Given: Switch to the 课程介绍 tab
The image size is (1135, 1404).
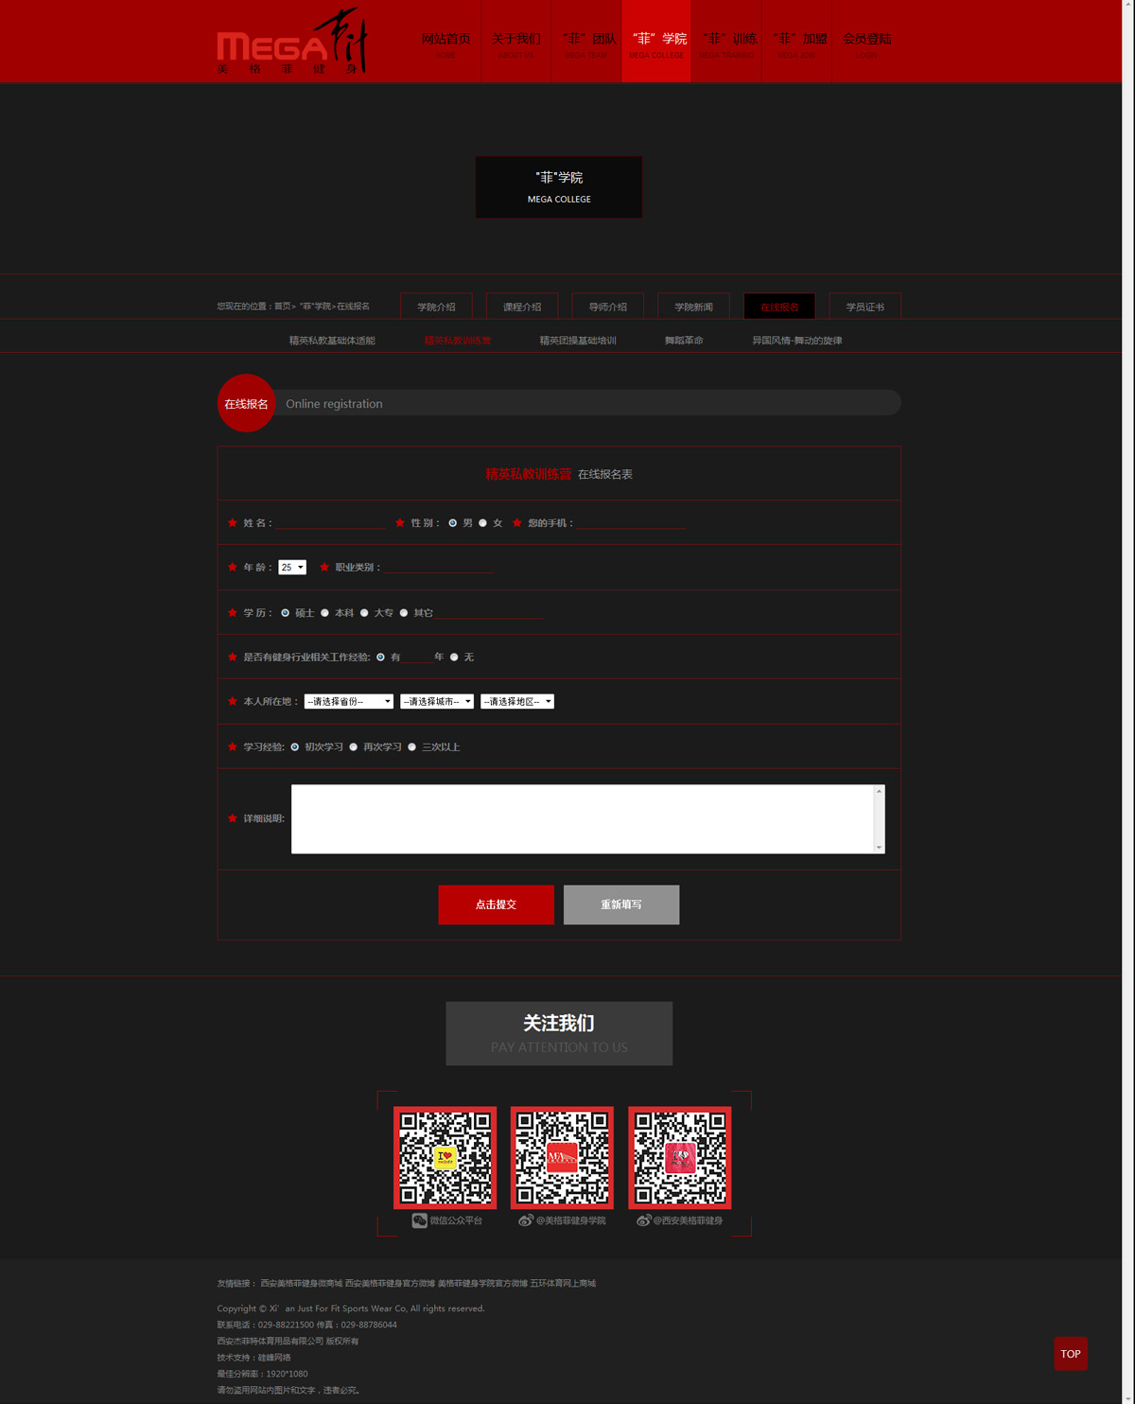Looking at the screenshot, I should click(522, 307).
